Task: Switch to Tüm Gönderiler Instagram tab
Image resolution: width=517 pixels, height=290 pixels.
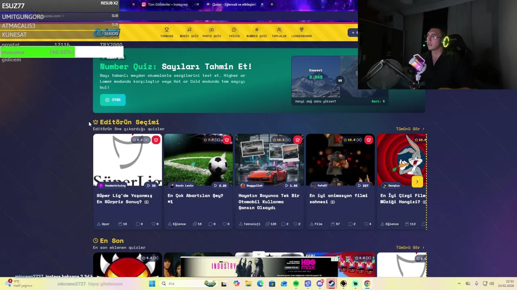Action: coord(168,4)
